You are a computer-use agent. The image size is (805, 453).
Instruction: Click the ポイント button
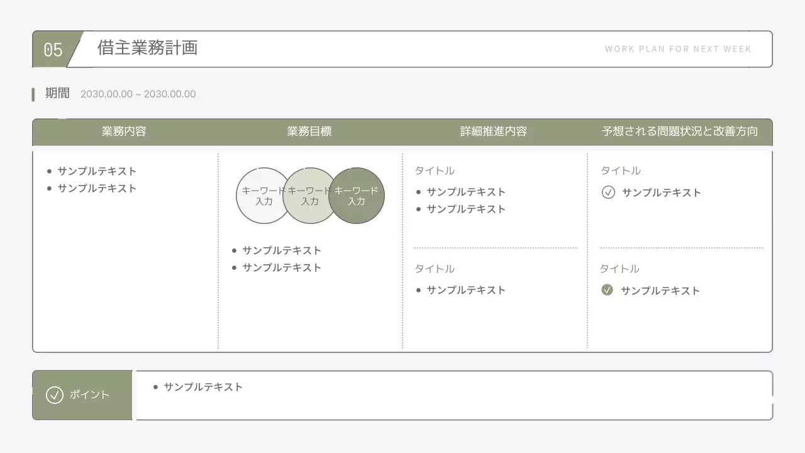click(x=82, y=395)
